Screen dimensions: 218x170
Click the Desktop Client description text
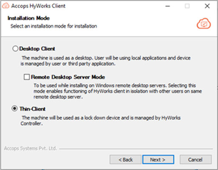coord(105,61)
